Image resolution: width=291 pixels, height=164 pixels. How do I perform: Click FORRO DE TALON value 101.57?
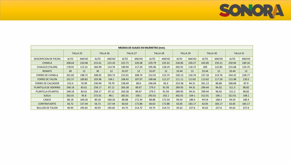point(70,79)
